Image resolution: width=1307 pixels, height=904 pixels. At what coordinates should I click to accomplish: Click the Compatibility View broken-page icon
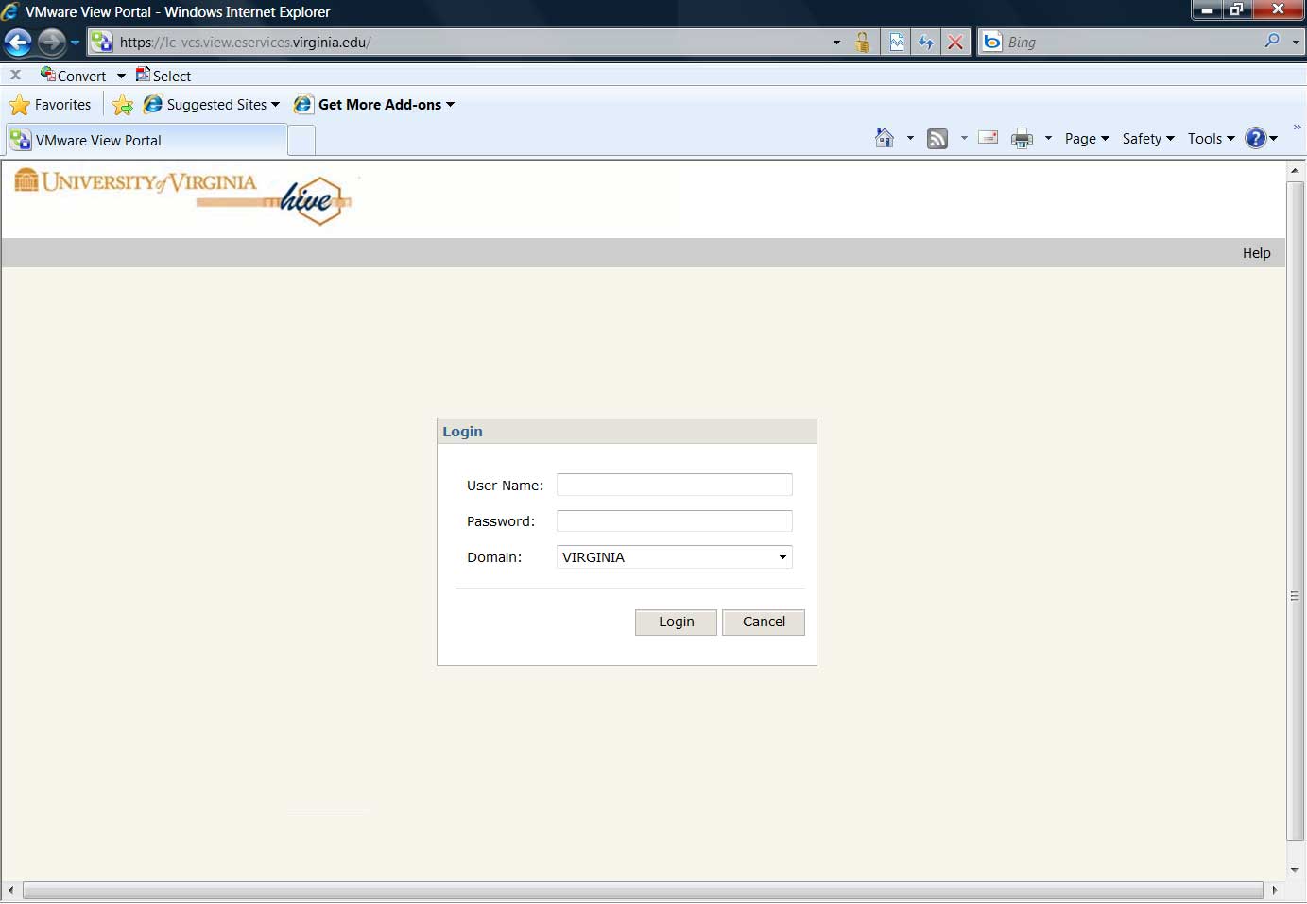896,43
